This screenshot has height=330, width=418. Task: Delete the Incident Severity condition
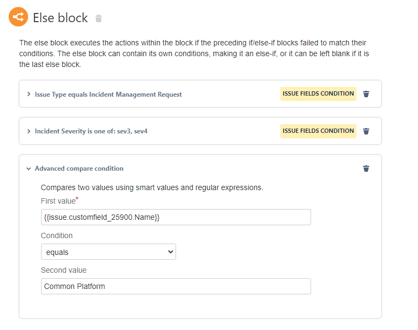pos(366,131)
